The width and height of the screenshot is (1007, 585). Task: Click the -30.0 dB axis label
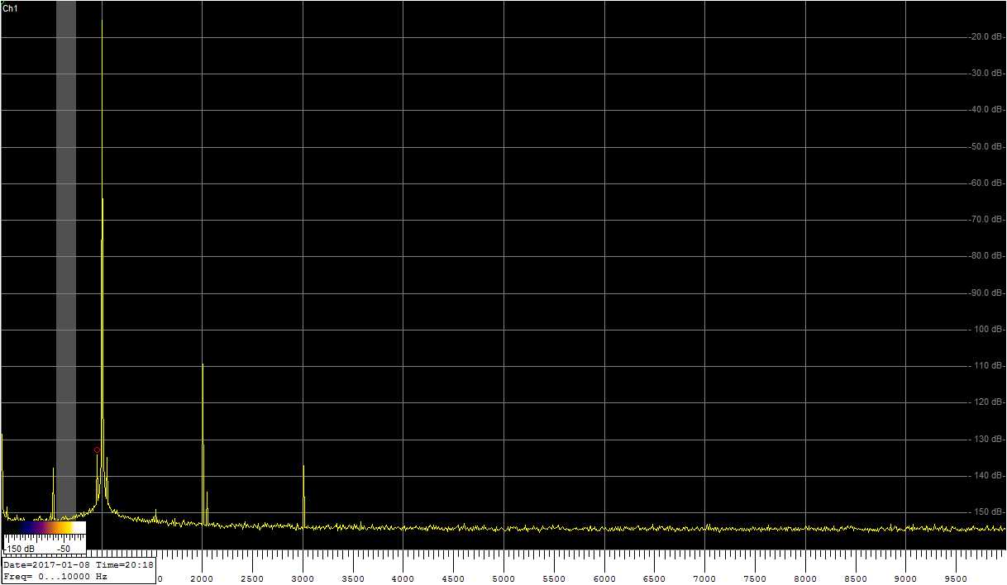tap(986, 74)
